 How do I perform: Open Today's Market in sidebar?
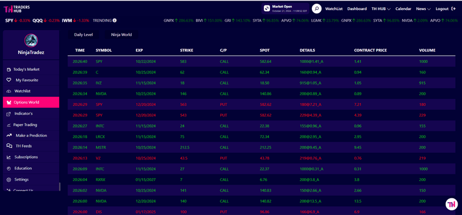click(26, 70)
